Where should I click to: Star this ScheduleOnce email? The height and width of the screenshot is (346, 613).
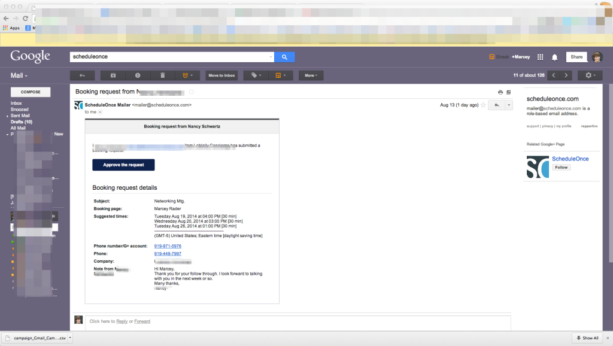[x=483, y=105]
